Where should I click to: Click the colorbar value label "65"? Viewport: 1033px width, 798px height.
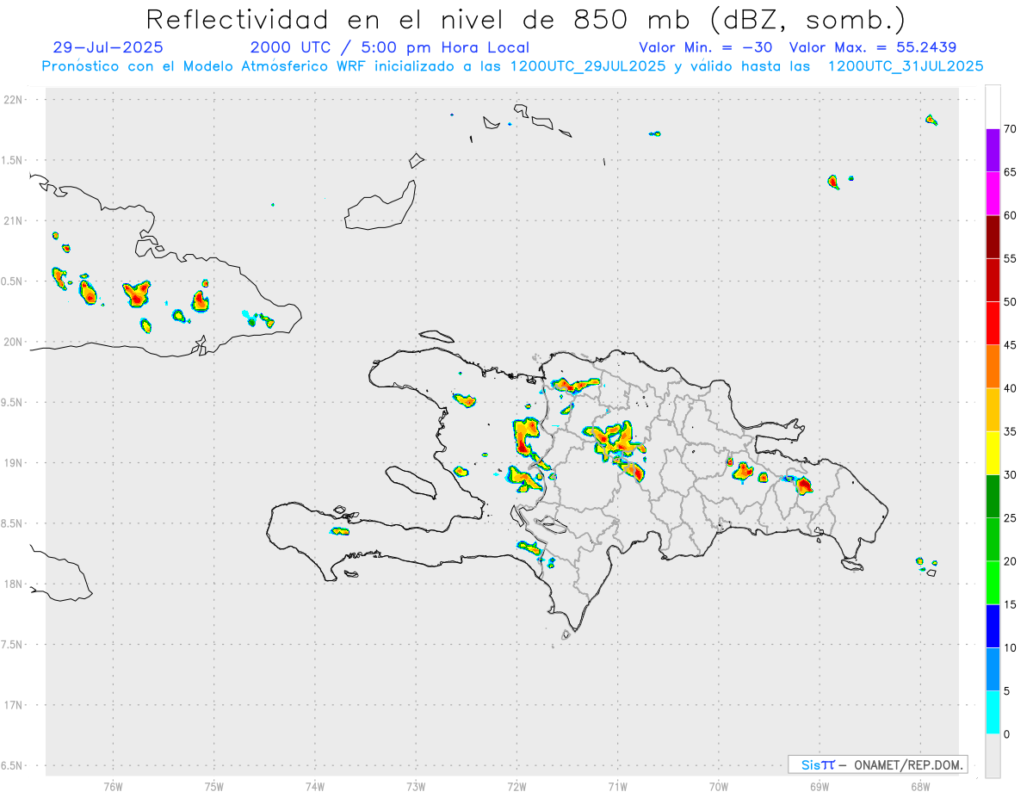pos(1010,172)
